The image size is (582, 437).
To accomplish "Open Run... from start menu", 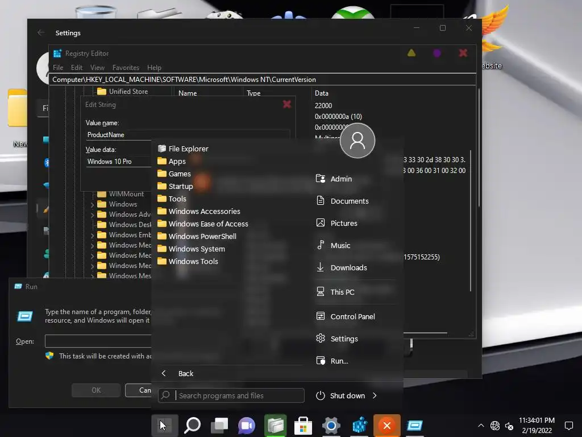I will (332, 361).
